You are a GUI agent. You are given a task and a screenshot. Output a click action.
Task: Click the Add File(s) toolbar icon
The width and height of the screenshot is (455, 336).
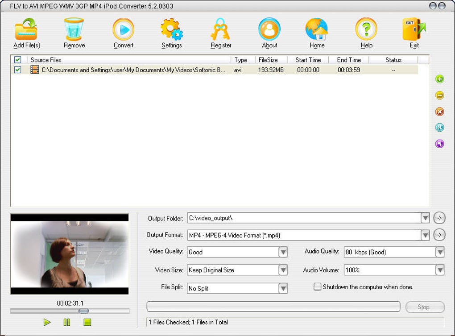click(26, 29)
